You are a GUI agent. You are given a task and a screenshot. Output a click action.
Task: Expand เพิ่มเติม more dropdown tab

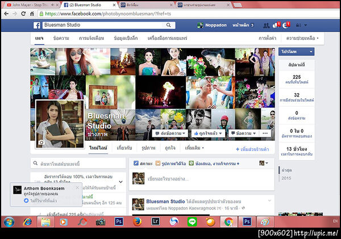pyautogui.click(x=194, y=148)
